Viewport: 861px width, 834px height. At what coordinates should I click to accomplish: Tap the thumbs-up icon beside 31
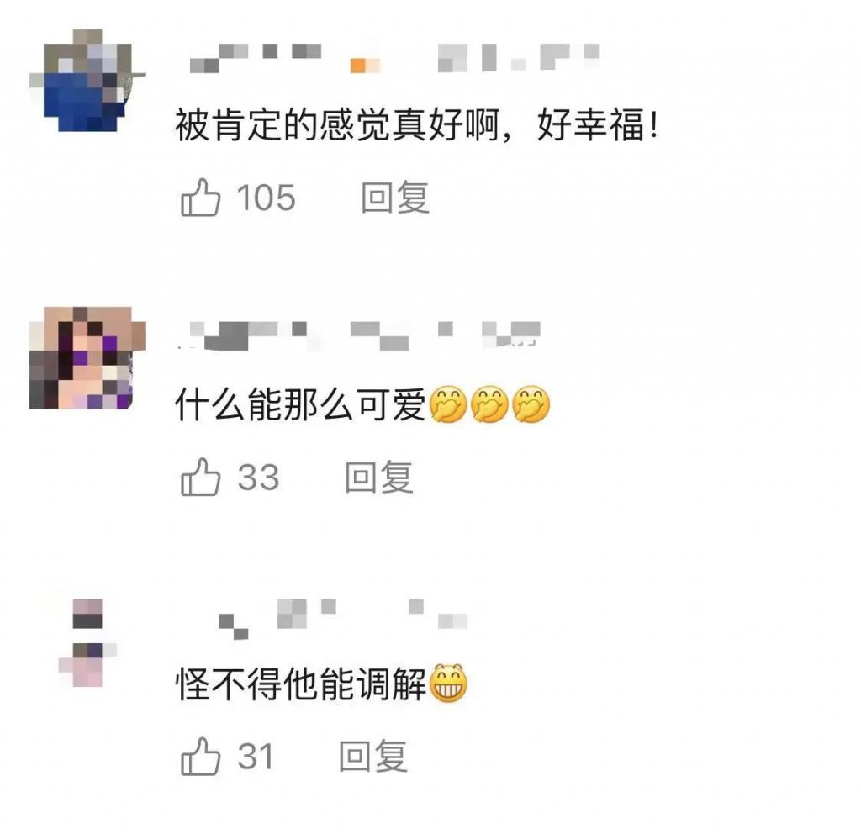200,756
